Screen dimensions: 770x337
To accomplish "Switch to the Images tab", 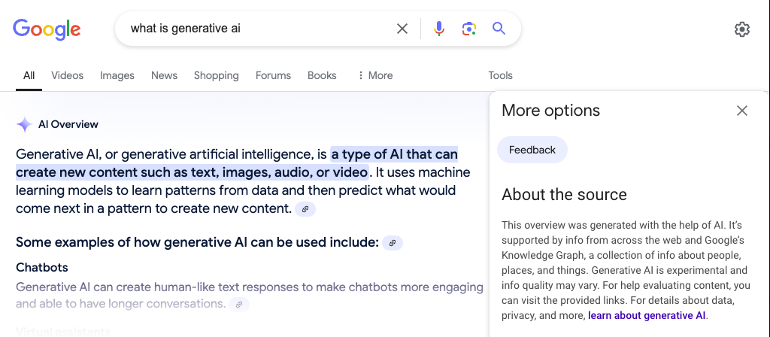I will click(117, 75).
